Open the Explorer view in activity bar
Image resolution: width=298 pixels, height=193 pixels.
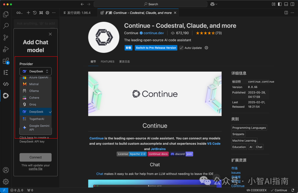point(6,14)
